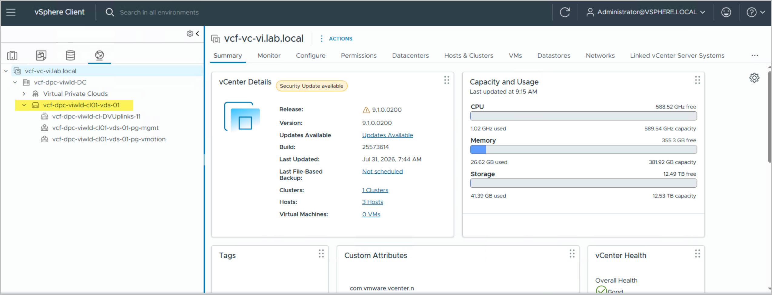
Task: Click the vertical scrollbar of summary page
Action: (x=769, y=117)
